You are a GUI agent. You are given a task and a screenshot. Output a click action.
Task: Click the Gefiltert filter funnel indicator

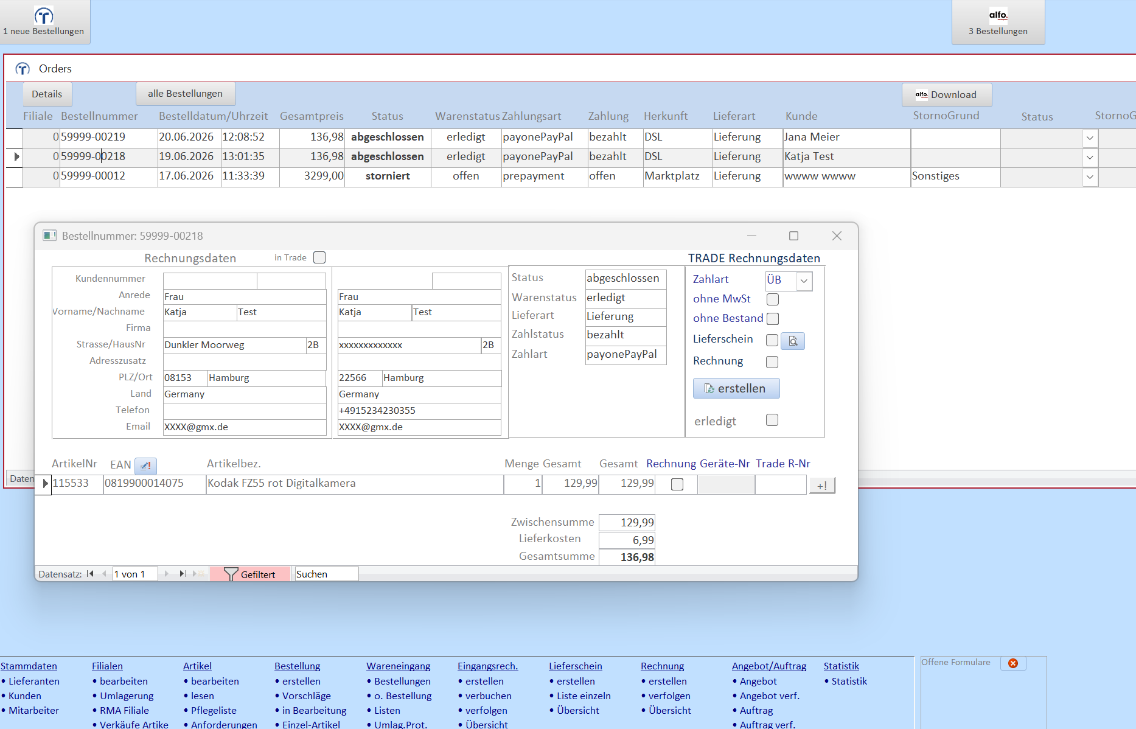click(x=250, y=574)
